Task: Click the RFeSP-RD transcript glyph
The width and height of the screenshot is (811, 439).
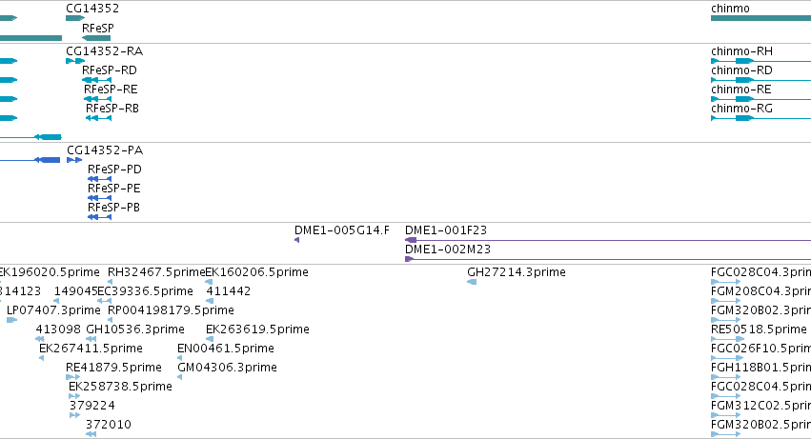Action: (x=96, y=80)
